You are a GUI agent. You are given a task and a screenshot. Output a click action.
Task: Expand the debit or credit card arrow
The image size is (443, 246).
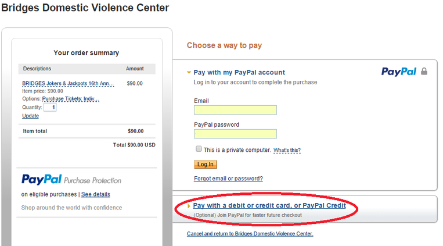(x=189, y=206)
